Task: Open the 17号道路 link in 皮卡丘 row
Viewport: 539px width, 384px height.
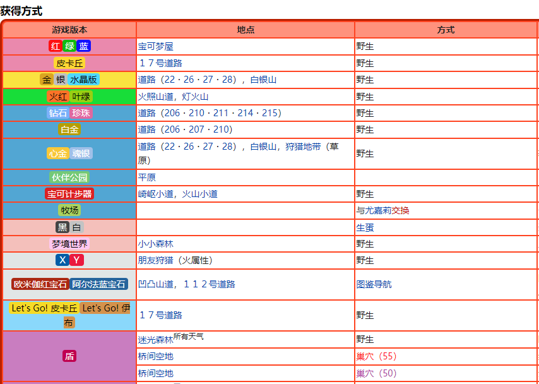Action: point(160,63)
